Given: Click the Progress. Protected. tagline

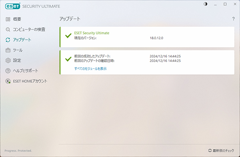Looking at the screenshot, I should pos(18,151).
